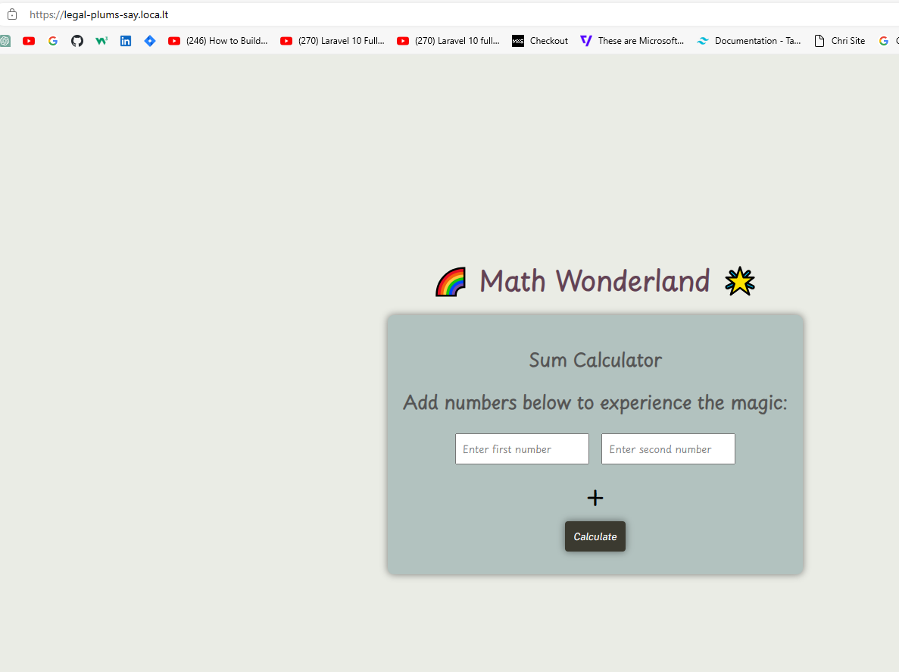The height and width of the screenshot is (672, 899).
Task: Open the ChatGPT bookmark icon
Action: (x=5, y=41)
